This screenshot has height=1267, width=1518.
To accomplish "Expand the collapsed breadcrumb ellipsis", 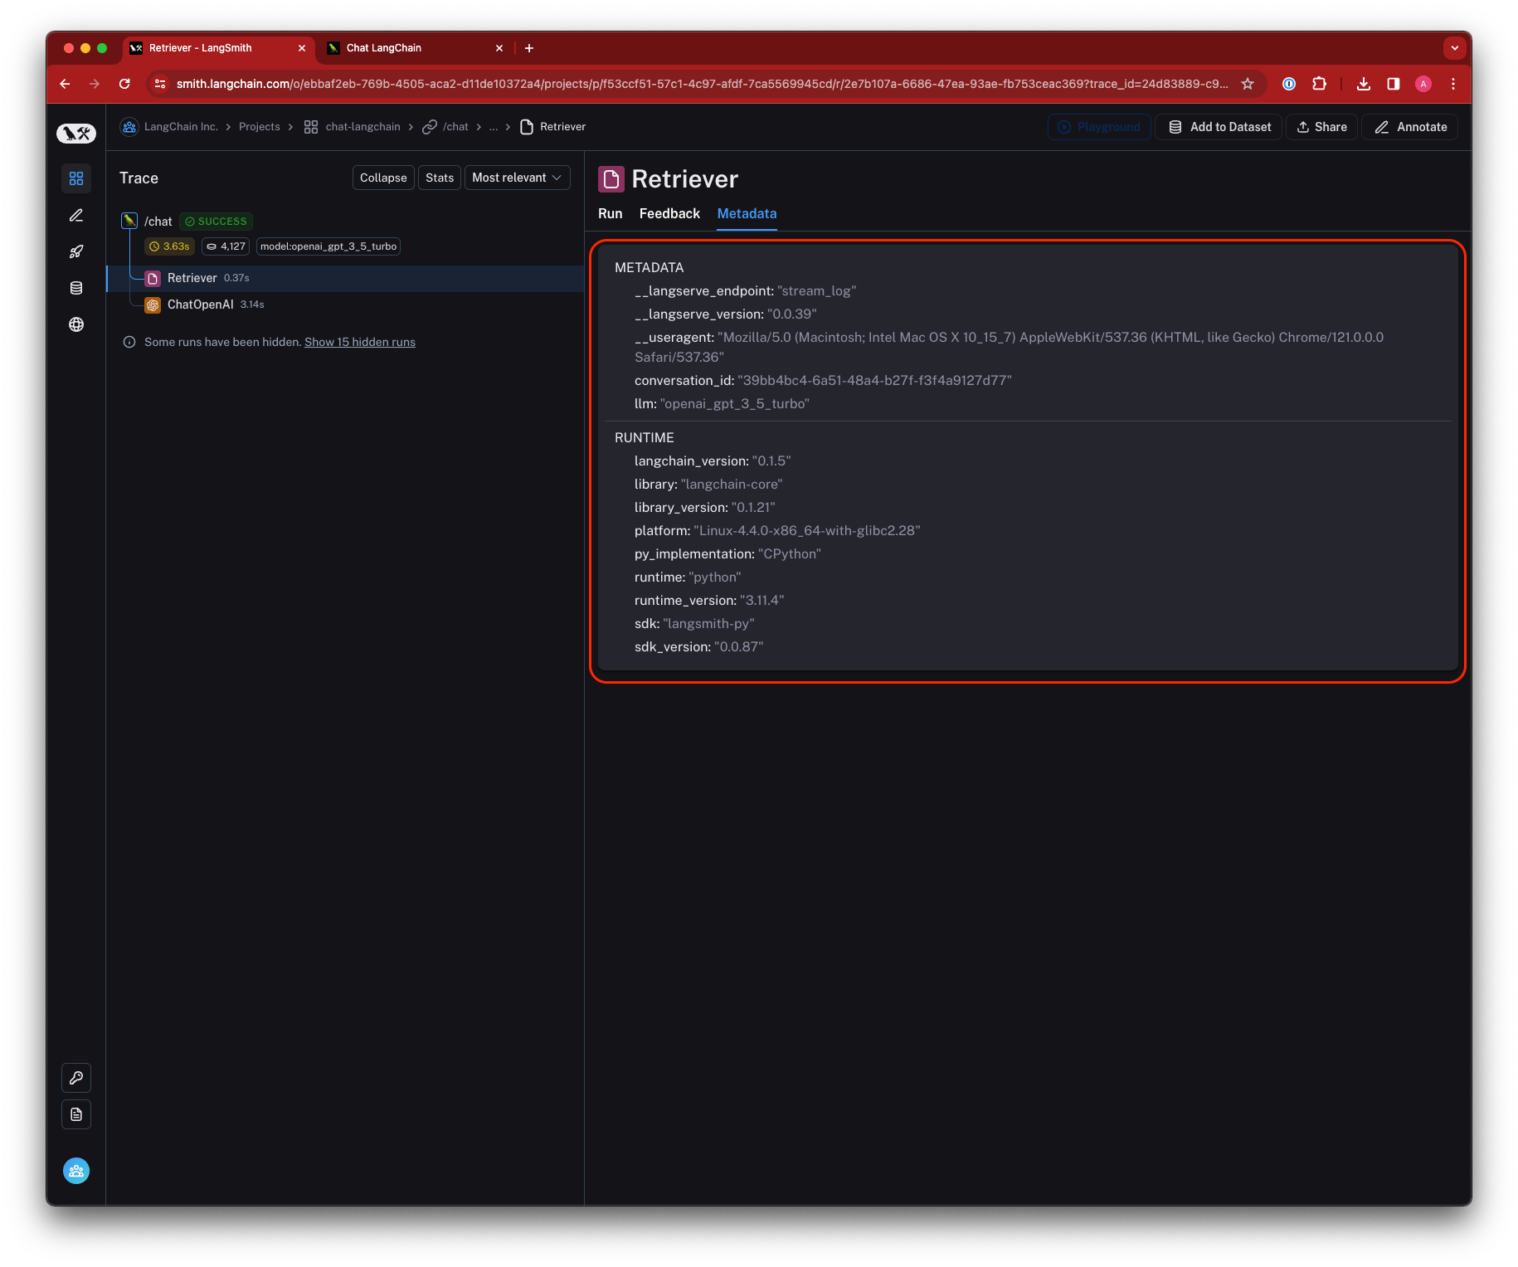I will pos(494,127).
